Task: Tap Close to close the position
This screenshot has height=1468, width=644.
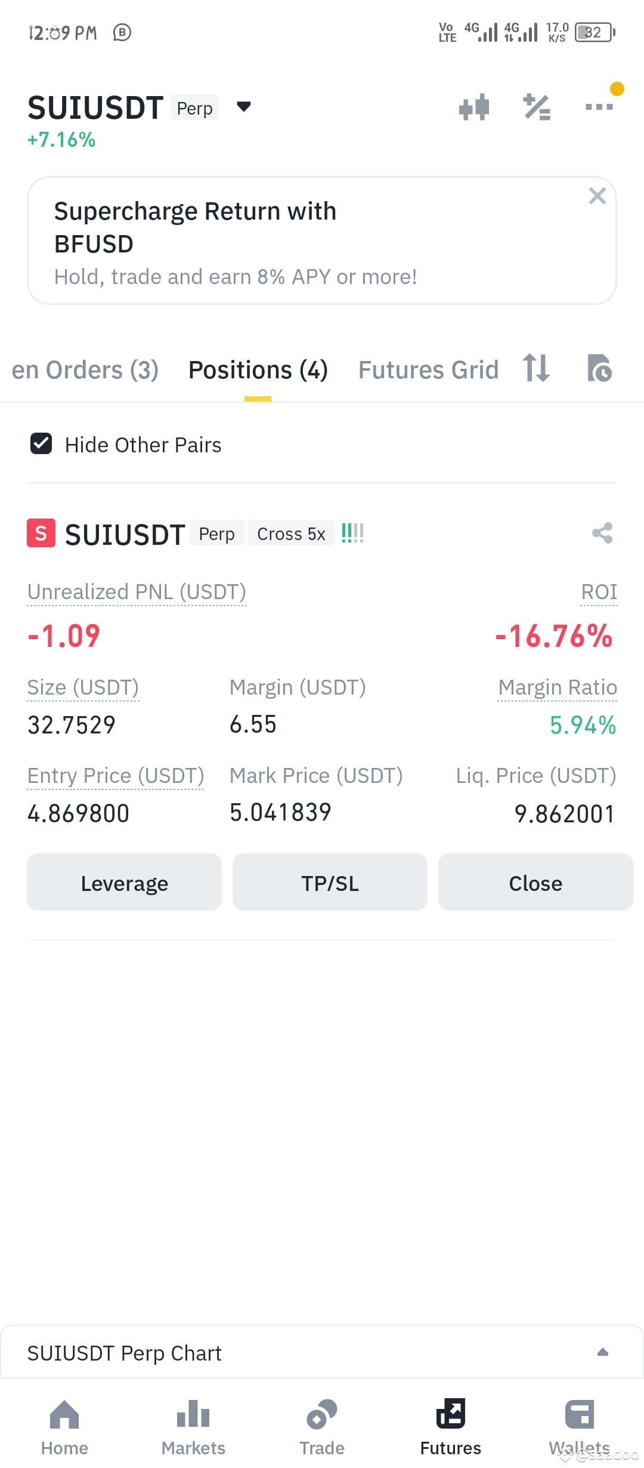Action: pos(535,882)
